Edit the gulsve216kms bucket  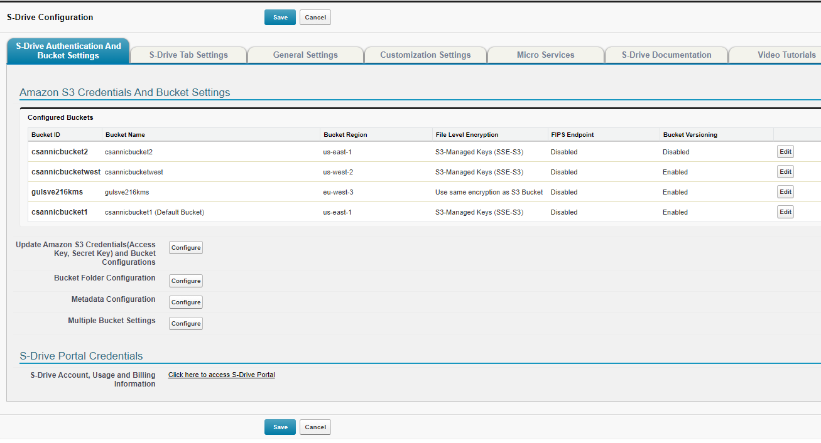[x=785, y=192]
